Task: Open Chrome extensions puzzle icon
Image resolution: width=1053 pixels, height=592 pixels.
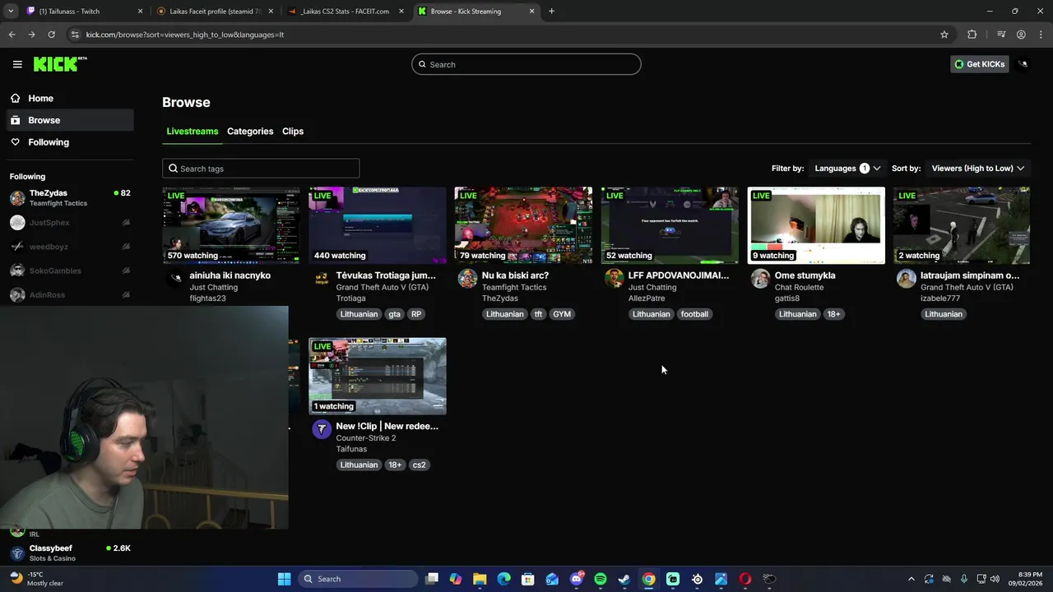Action: [972, 35]
